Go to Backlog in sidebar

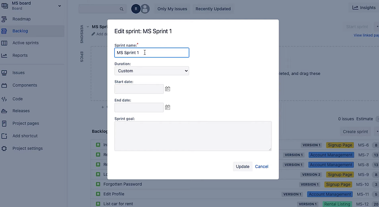(20, 31)
